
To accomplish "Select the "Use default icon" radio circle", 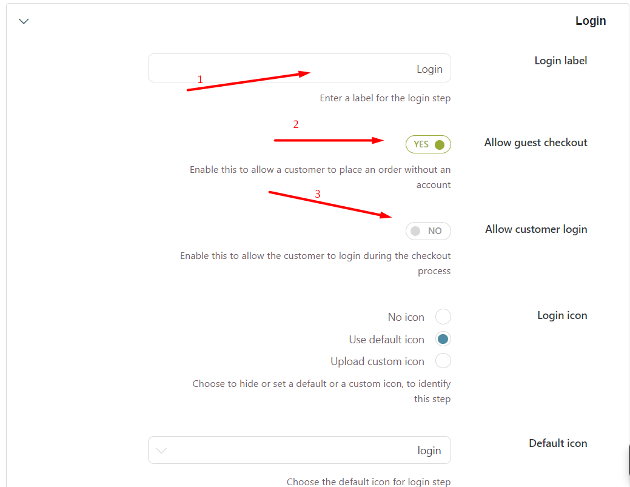I will [x=443, y=339].
